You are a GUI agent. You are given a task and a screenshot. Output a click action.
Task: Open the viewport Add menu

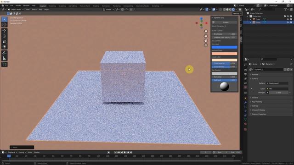point(40,9)
